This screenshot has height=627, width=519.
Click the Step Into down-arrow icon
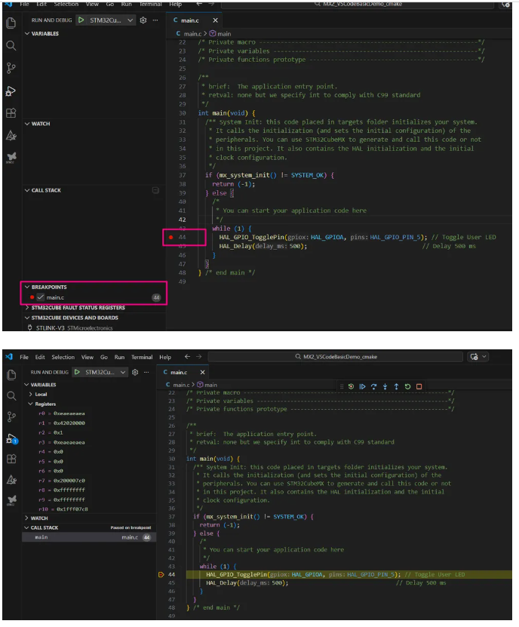coord(385,386)
